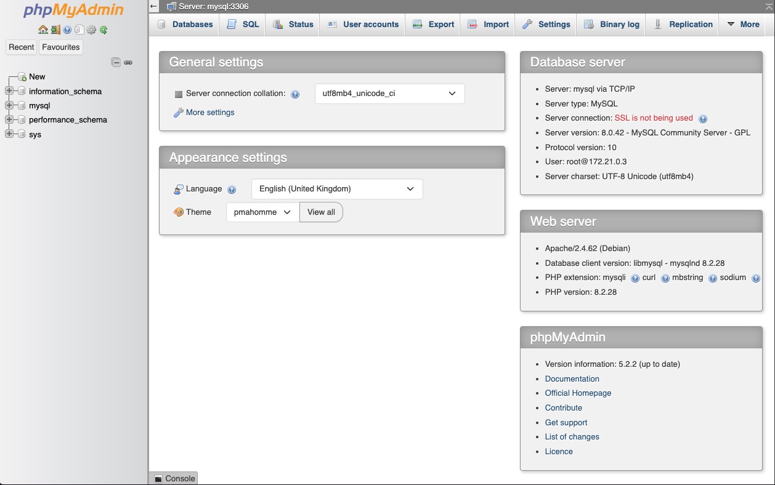Click the left arrow to hide navigation panel
Screen dimensions: 775x485
(154, 6)
